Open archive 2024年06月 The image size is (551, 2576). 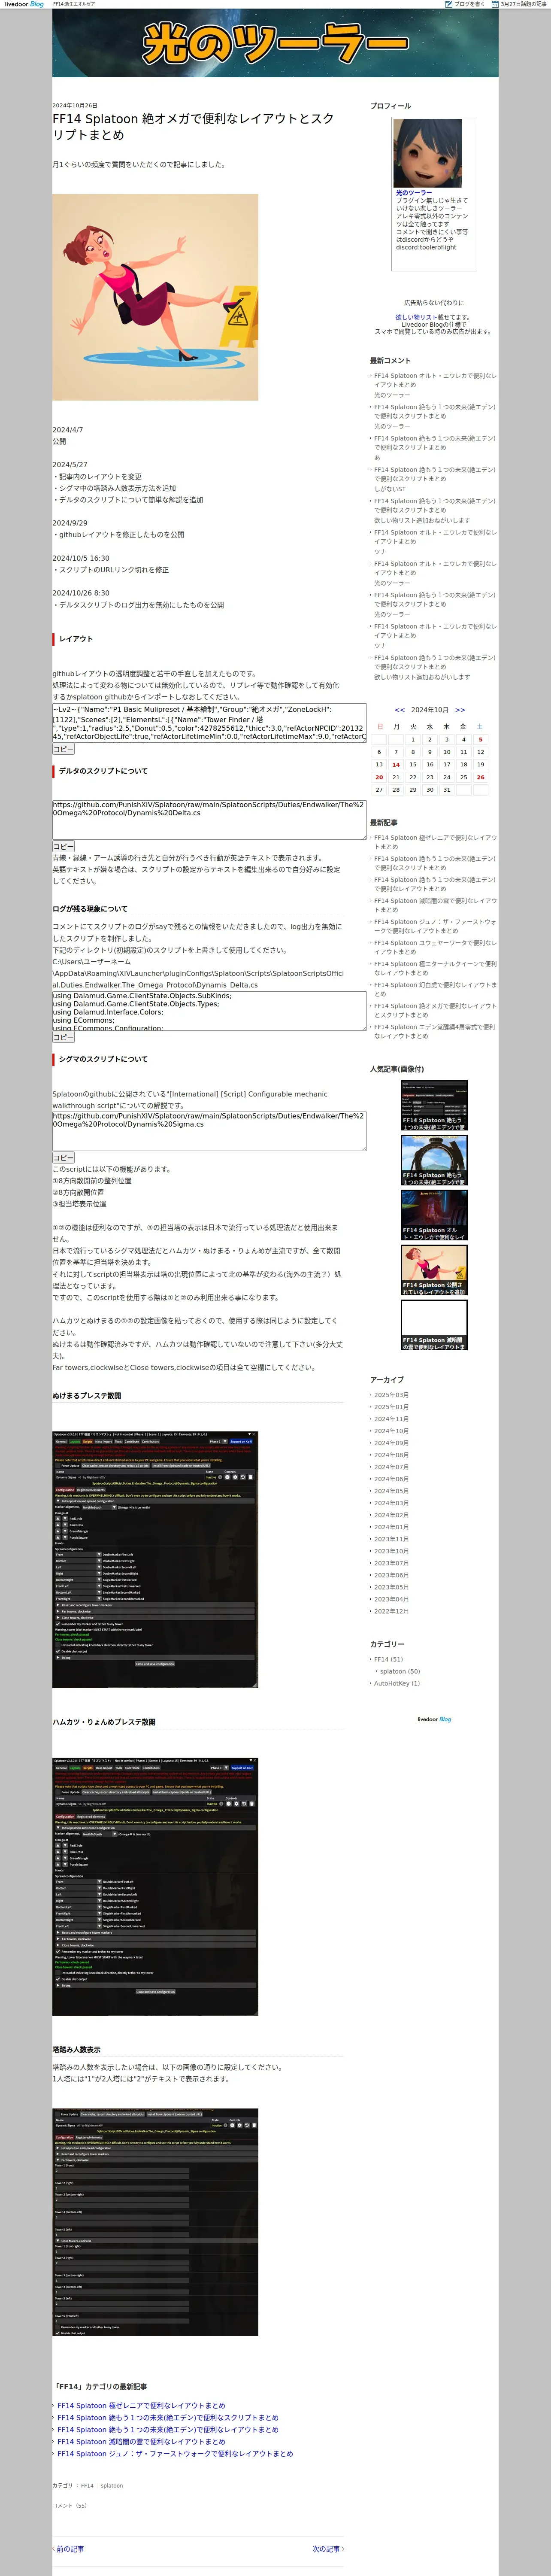pos(391,1479)
